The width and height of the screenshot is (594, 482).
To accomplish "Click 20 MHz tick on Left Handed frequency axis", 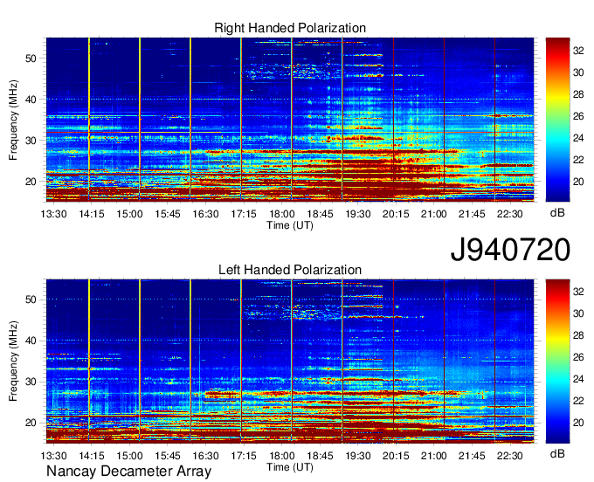I will (31, 423).
